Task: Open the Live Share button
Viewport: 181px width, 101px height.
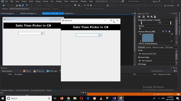Action: point(169,6)
